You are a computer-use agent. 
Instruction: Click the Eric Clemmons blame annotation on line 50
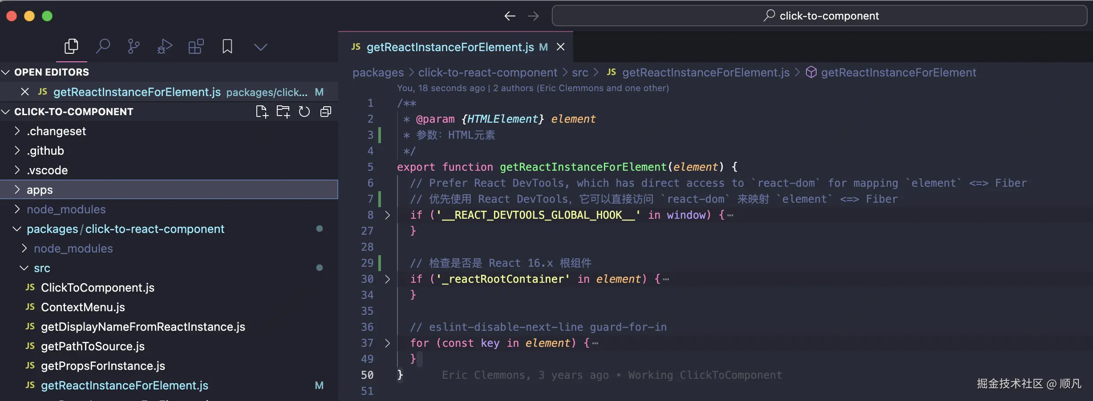[x=611, y=375]
